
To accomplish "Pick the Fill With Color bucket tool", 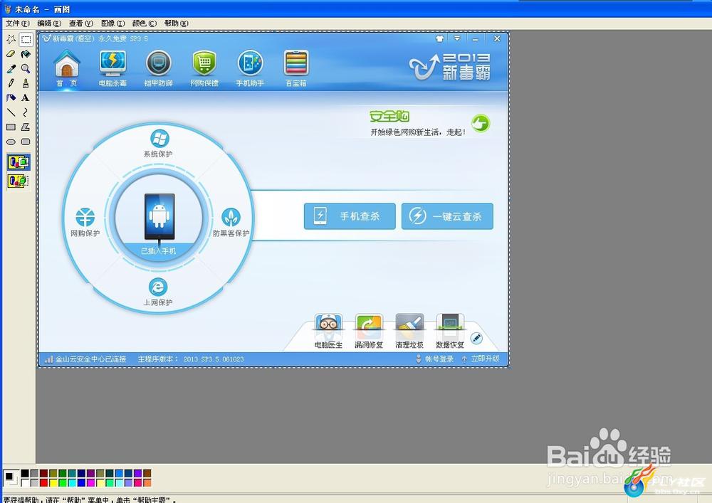I will [x=26, y=54].
